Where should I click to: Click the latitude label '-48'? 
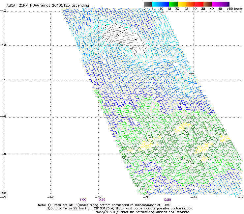3,154
